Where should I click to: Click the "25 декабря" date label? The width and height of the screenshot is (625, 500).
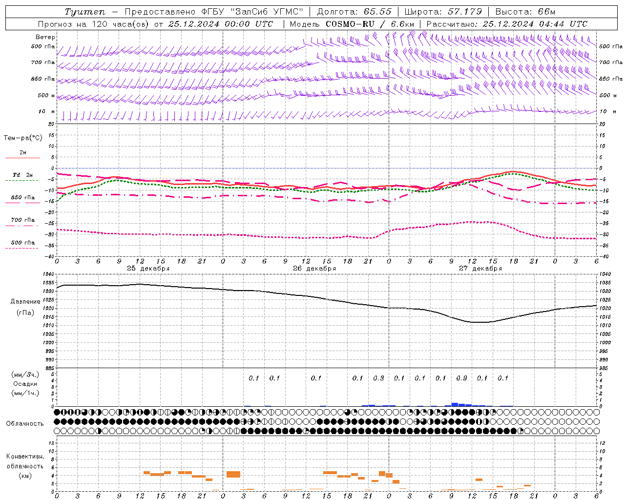coord(148,269)
